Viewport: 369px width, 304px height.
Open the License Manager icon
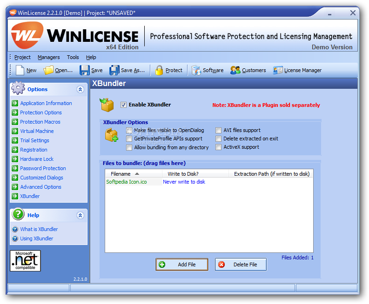click(x=278, y=70)
